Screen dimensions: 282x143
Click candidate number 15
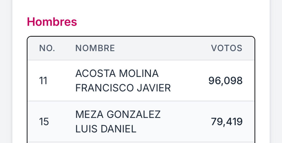tap(44, 122)
